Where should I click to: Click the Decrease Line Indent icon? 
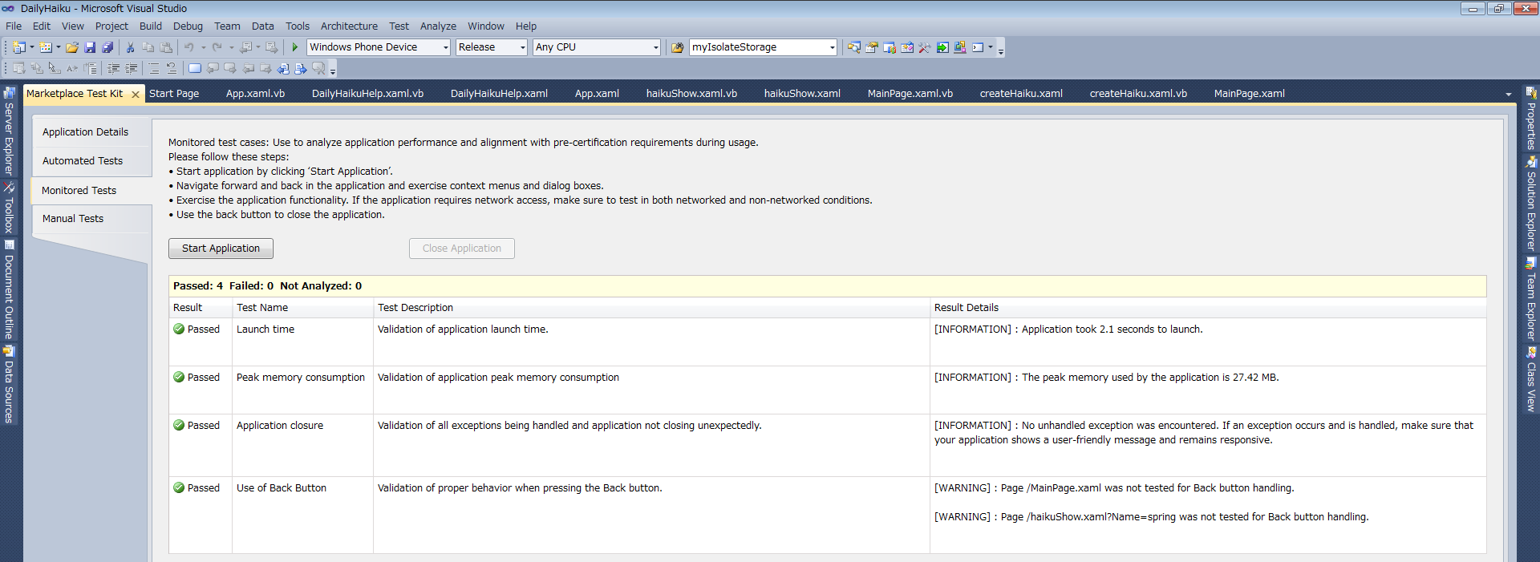tap(114, 68)
